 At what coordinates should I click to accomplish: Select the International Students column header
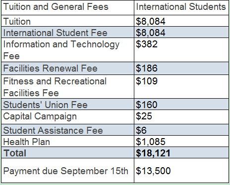pyautogui.click(x=181, y=7)
